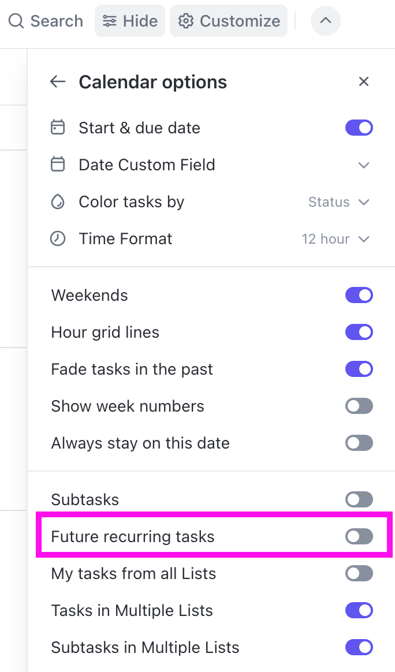Turn off the Weekends toggle
The width and height of the screenshot is (395, 672).
click(359, 295)
